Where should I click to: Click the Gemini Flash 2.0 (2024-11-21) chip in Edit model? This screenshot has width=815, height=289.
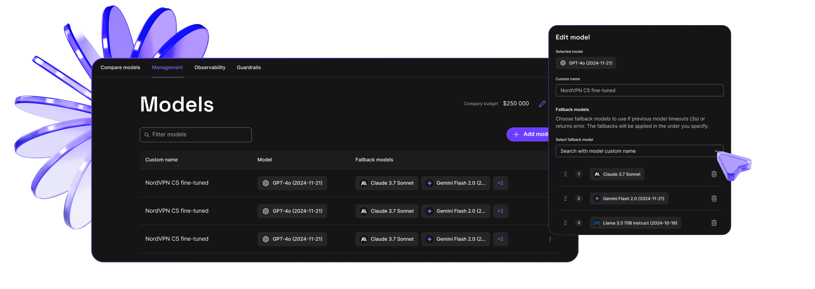pyautogui.click(x=629, y=198)
